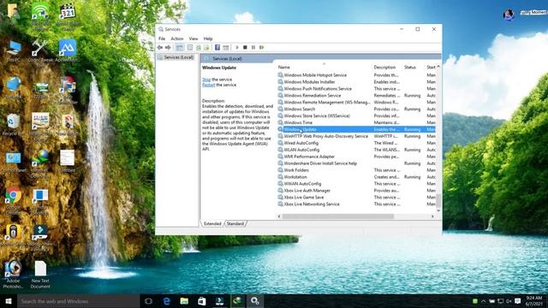The image size is (548, 308).
Task: Select Workstation service row
Action: pos(356,177)
